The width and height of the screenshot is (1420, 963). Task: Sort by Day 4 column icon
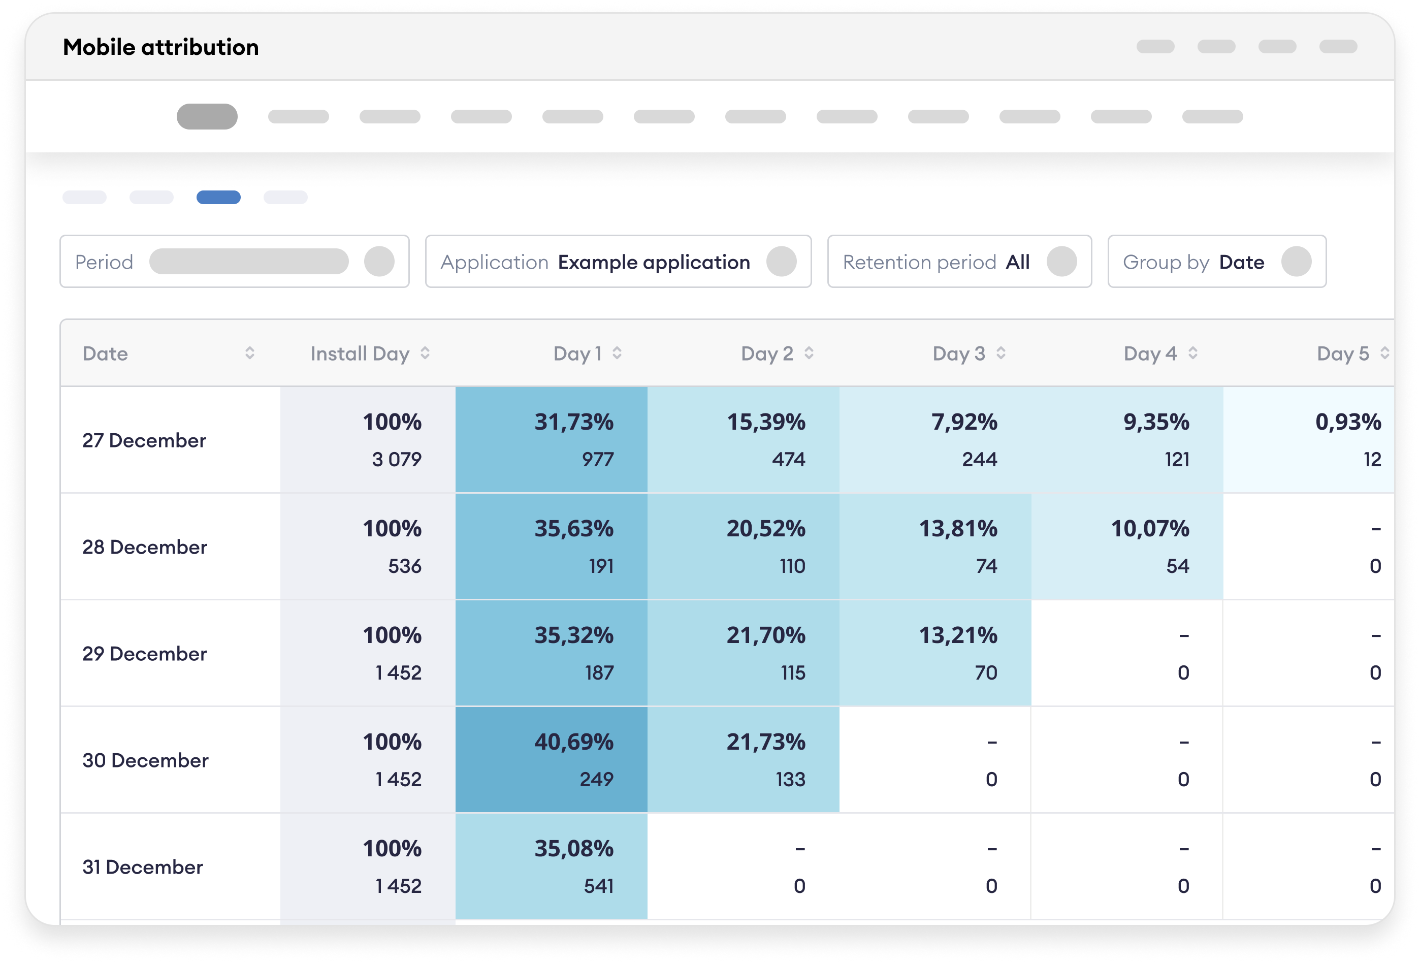(x=1192, y=352)
